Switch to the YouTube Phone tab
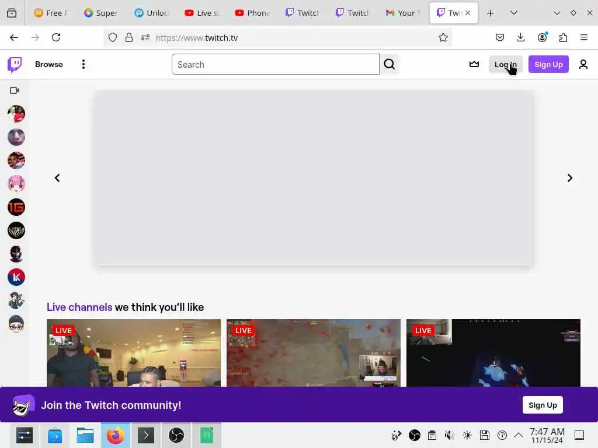598x448 pixels. tap(252, 13)
